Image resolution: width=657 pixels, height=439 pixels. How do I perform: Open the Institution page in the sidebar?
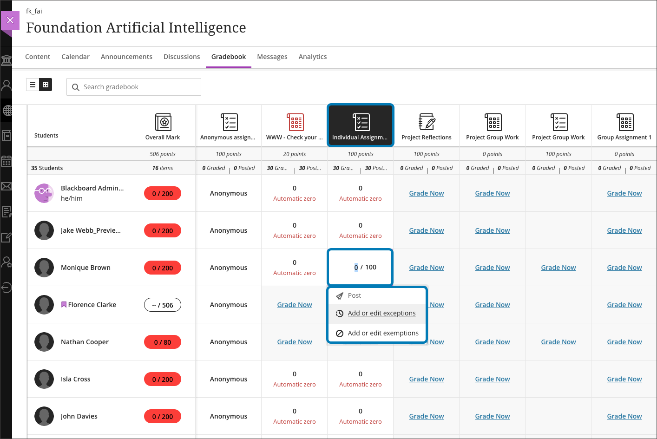click(x=7, y=60)
